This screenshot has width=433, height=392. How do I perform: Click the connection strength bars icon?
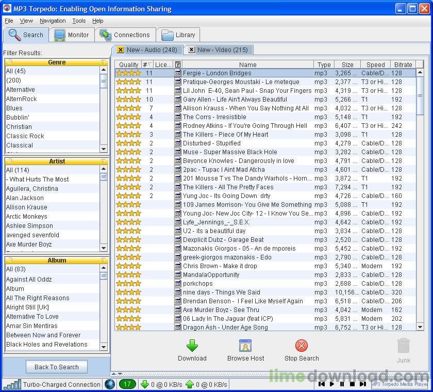[12, 384]
